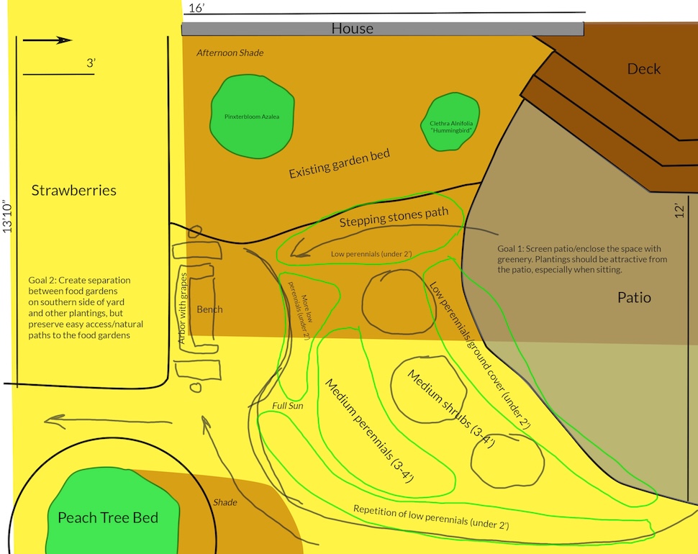This screenshot has height=554, width=698.
Task: Select the Pinxterbloom Azalea plant shape
Action: click(252, 115)
